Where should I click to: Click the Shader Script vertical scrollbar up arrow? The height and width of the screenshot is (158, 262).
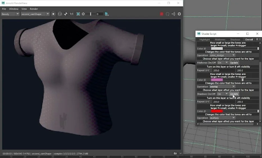point(260,43)
